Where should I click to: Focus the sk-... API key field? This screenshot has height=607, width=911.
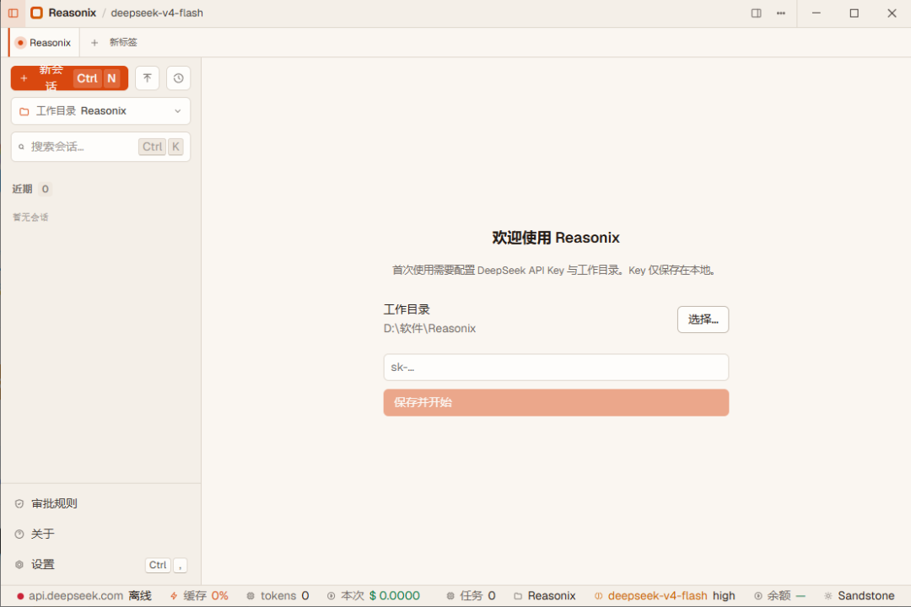(556, 367)
